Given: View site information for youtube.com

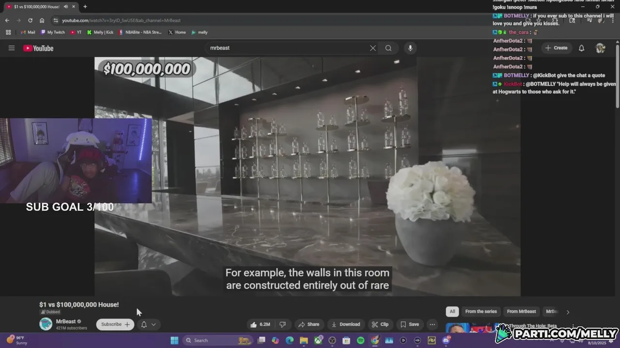Looking at the screenshot, I should 56,20.
